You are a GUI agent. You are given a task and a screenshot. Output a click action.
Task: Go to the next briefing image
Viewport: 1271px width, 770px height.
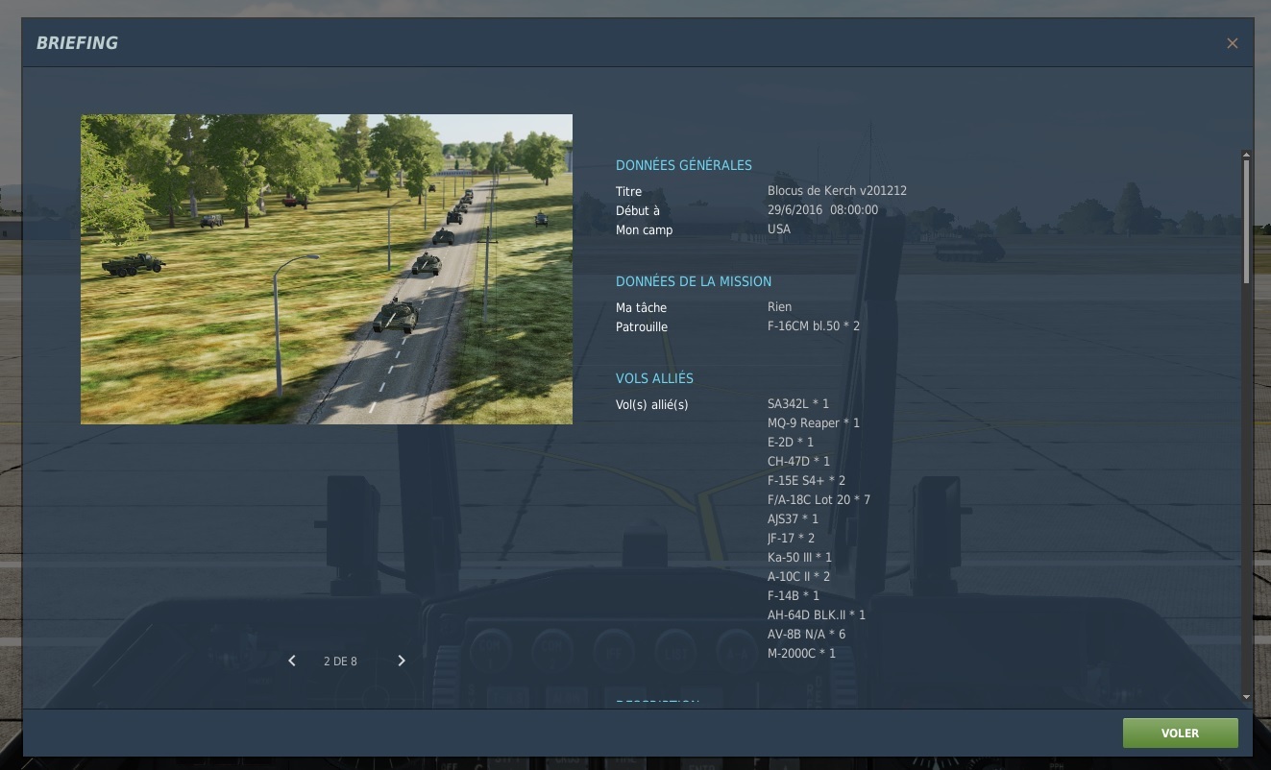402,661
